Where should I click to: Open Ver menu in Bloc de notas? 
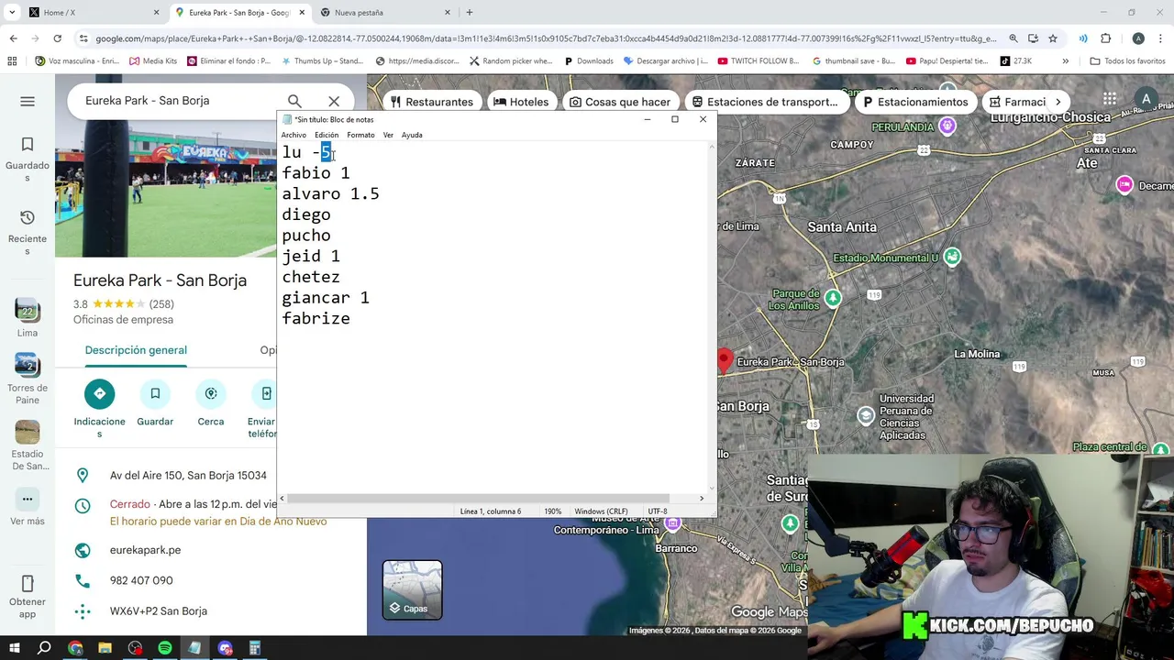[388, 135]
